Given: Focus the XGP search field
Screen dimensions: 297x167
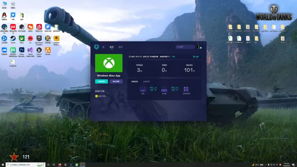Looking at the screenshot, I should [x=185, y=47].
